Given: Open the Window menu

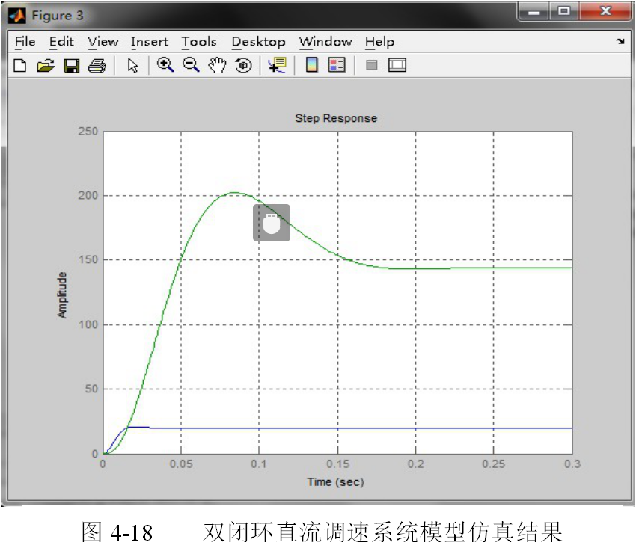Looking at the screenshot, I should coord(325,42).
